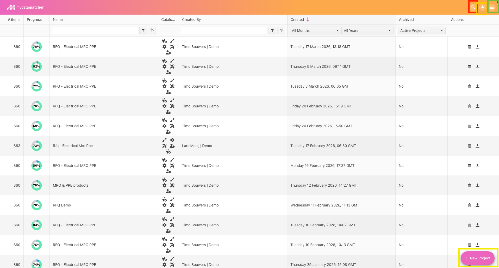Delete project created 5 March 2026
The image size is (499, 268).
pos(470,66)
